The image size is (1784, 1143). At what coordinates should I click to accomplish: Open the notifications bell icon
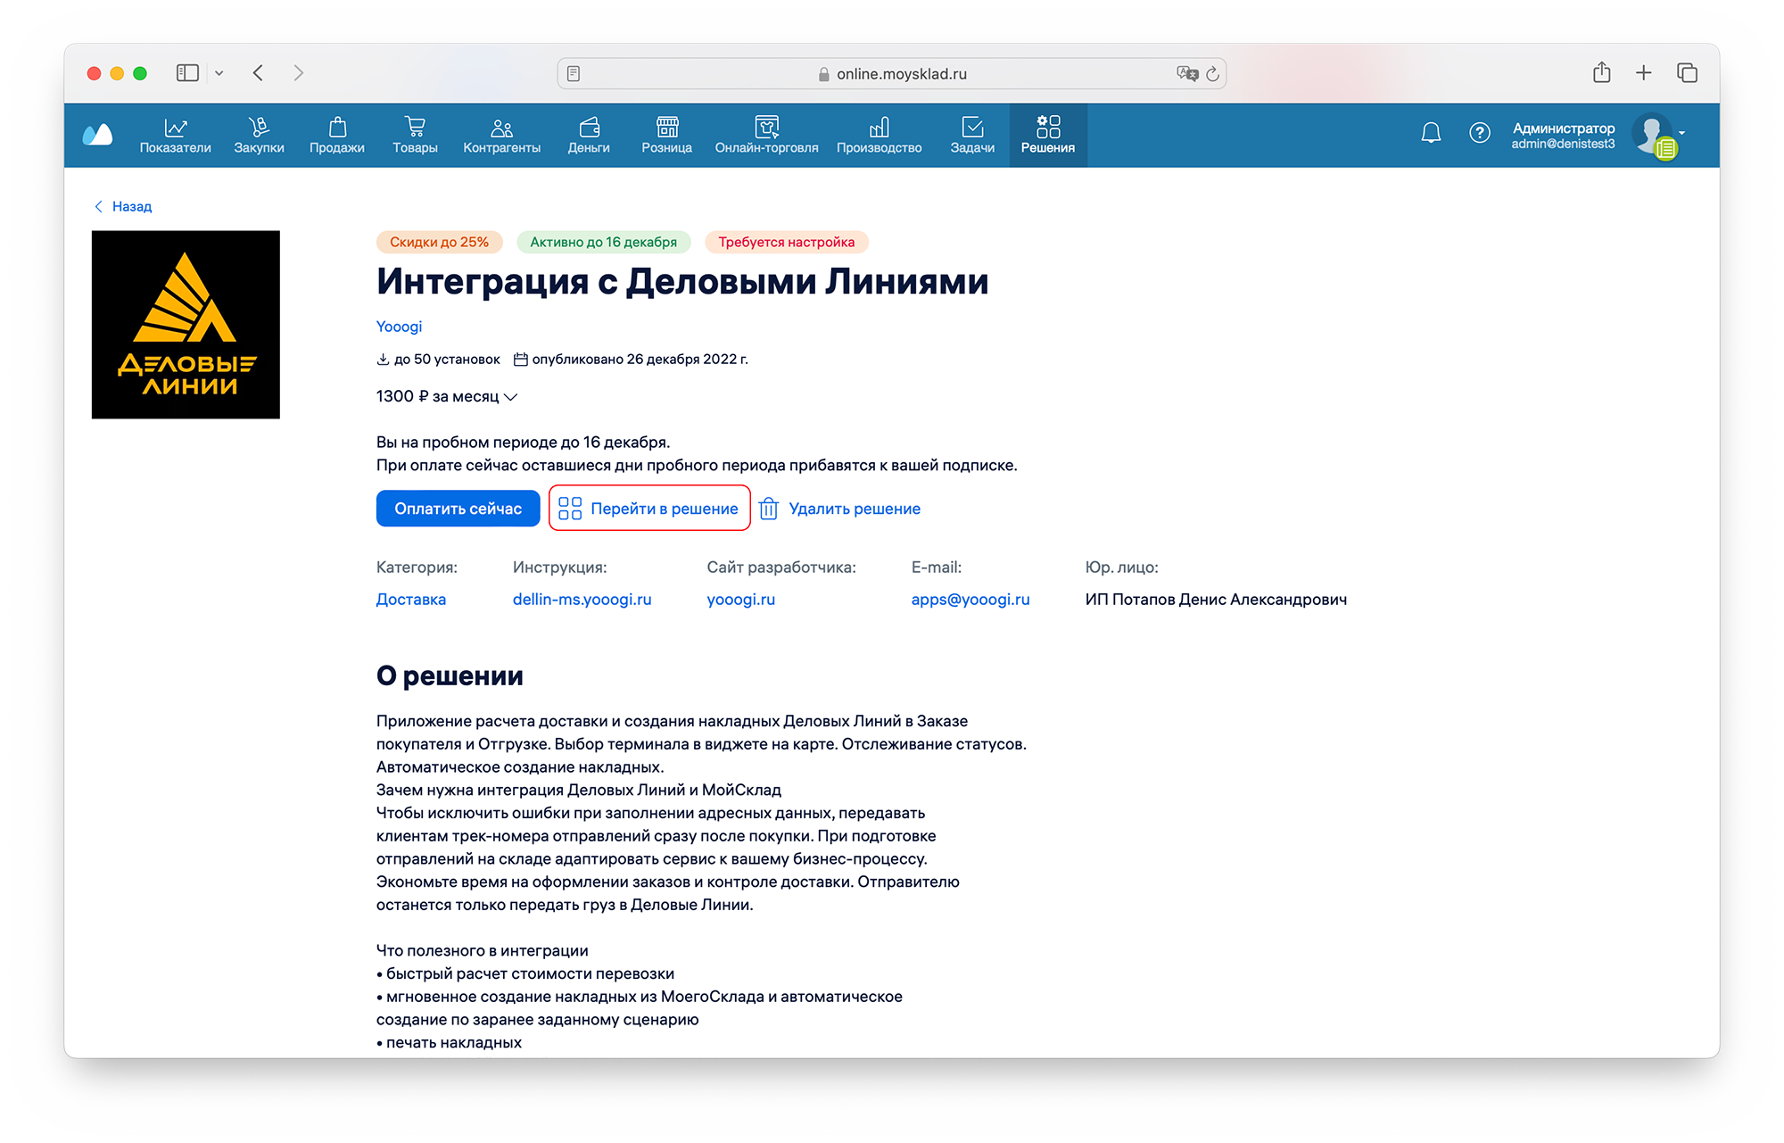(1431, 133)
